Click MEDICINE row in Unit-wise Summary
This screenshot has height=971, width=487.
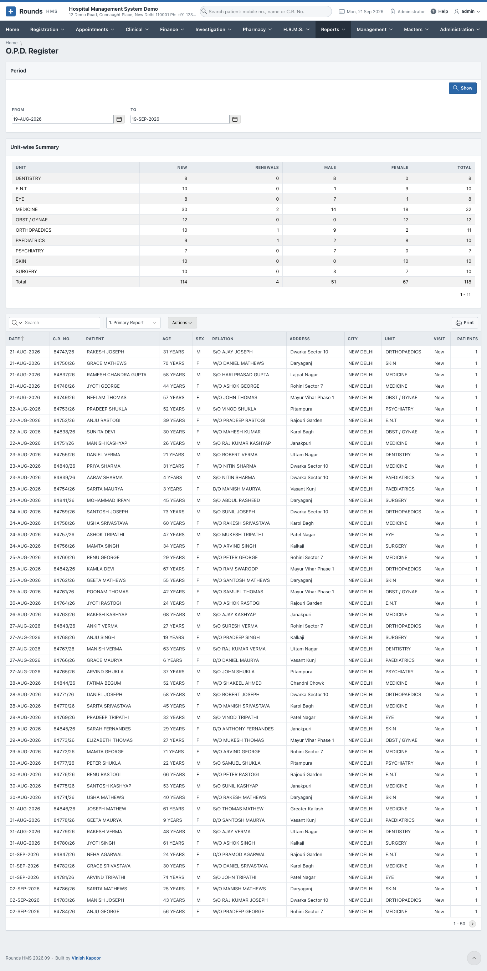[x=243, y=210]
